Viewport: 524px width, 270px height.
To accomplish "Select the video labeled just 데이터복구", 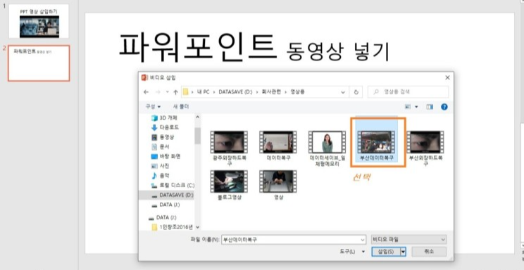I will [278, 146].
